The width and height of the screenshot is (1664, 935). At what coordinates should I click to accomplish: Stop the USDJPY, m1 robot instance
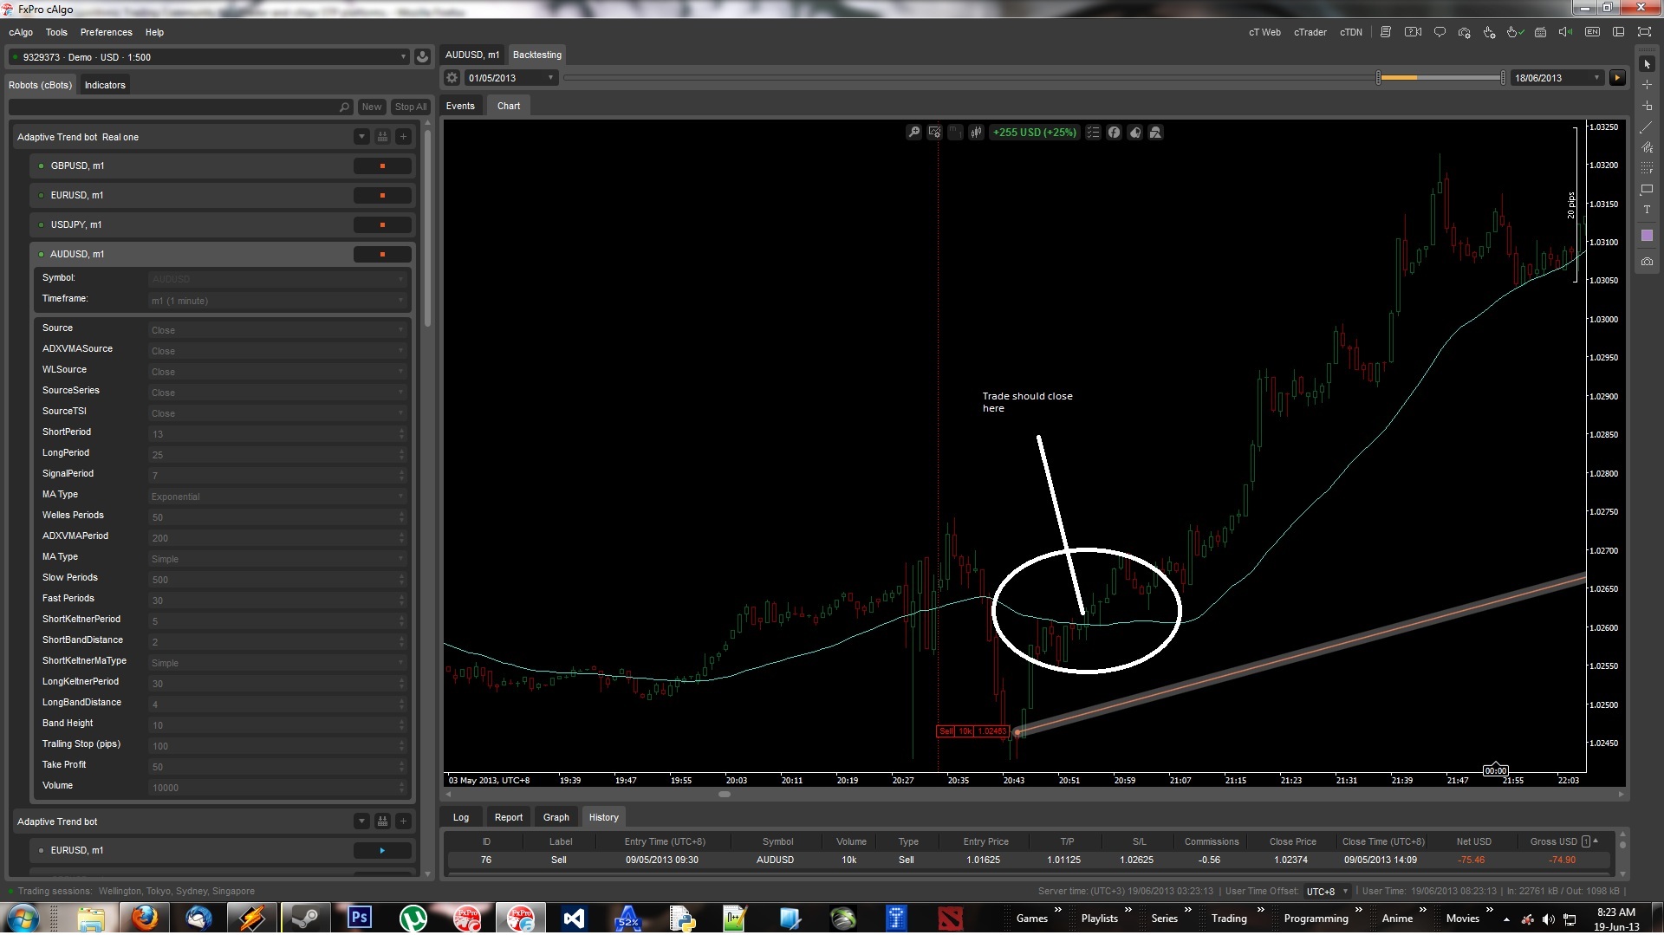point(382,225)
